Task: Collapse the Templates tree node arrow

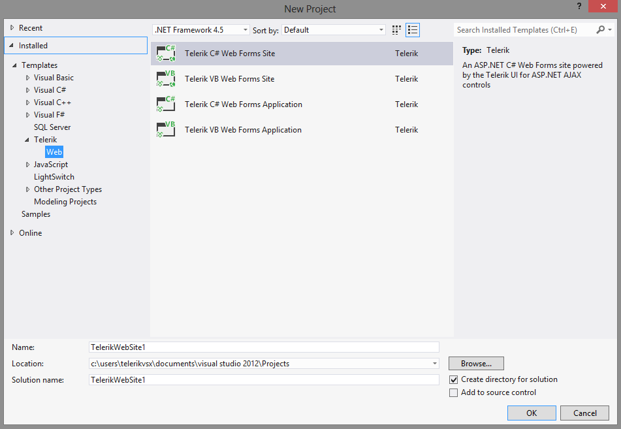Action: (14, 65)
